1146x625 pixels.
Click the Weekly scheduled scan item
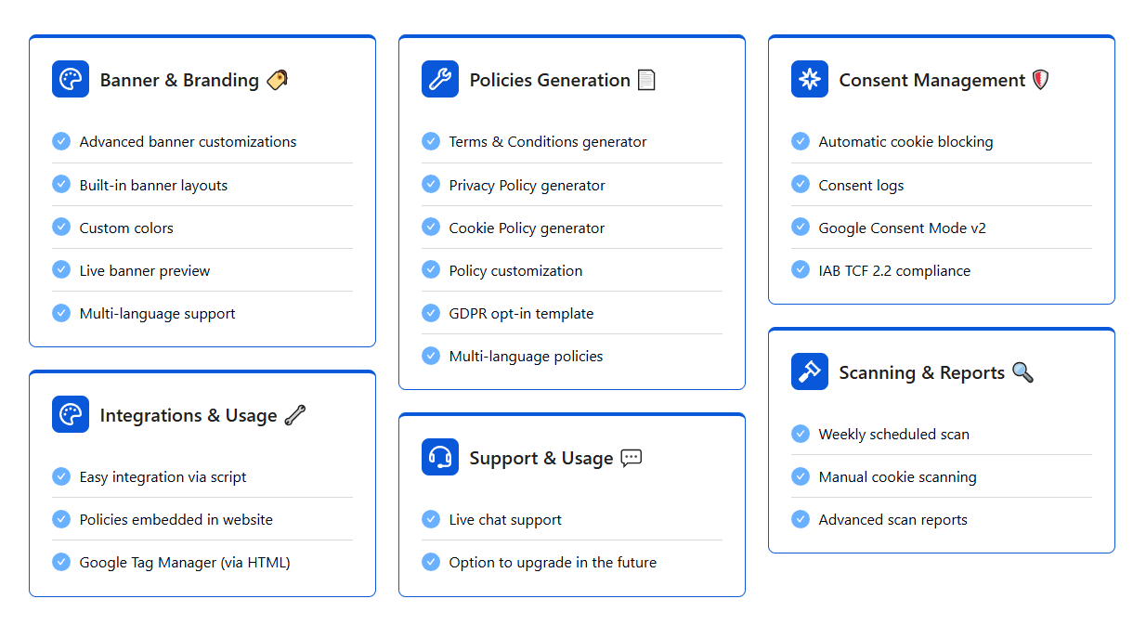point(893,434)
